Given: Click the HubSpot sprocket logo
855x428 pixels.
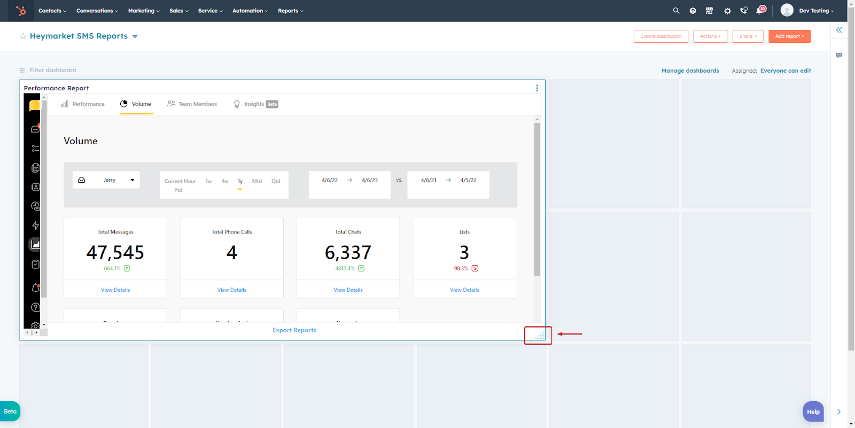Looking at the screenshot, I should tap(21, 11).
